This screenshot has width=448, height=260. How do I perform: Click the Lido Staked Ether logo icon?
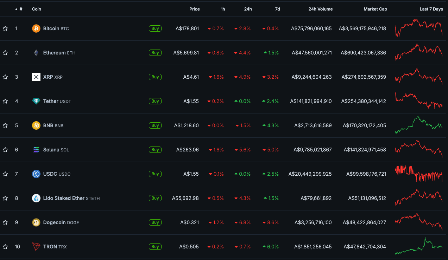pos(36,198)
